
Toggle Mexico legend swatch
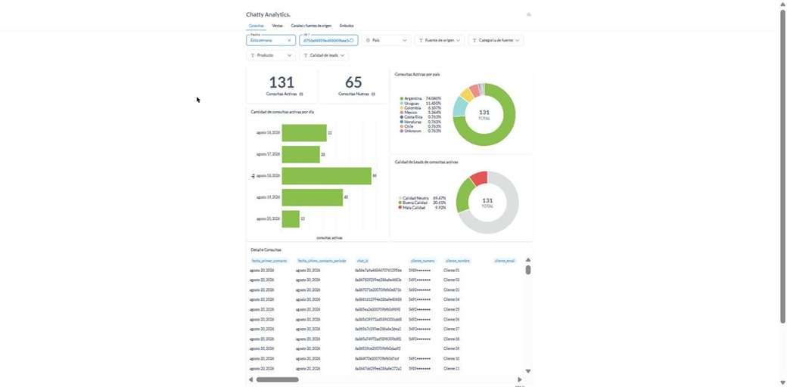[x=402, y=113]
